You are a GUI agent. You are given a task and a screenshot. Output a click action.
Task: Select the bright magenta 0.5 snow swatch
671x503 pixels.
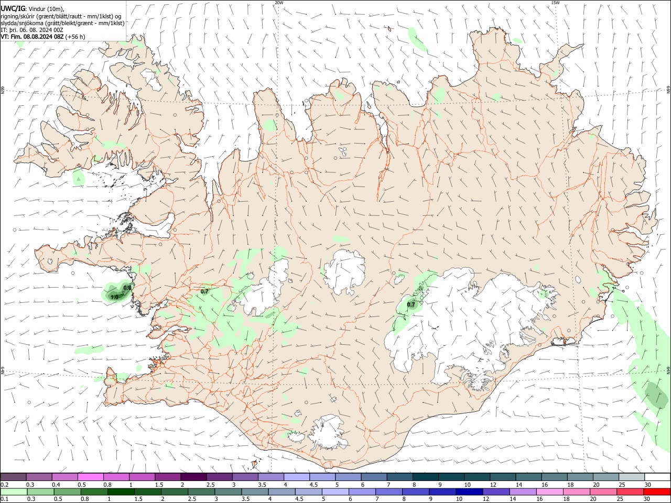point(90,477)
